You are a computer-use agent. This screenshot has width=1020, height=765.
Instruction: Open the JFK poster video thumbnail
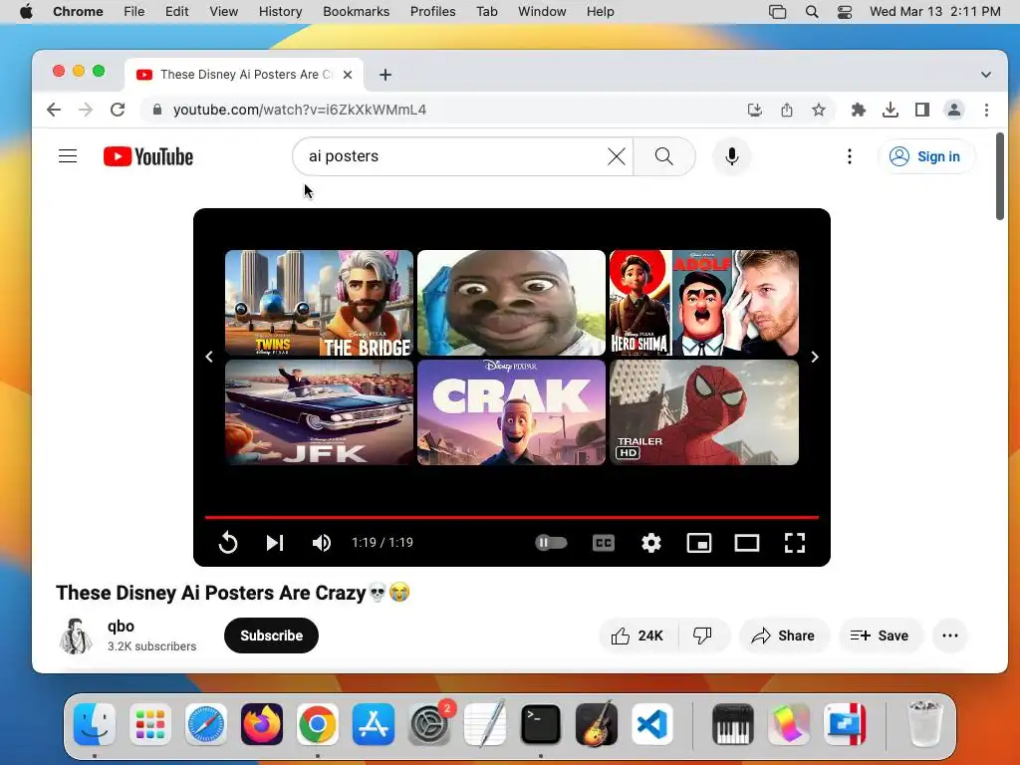(x=319, y=412)
